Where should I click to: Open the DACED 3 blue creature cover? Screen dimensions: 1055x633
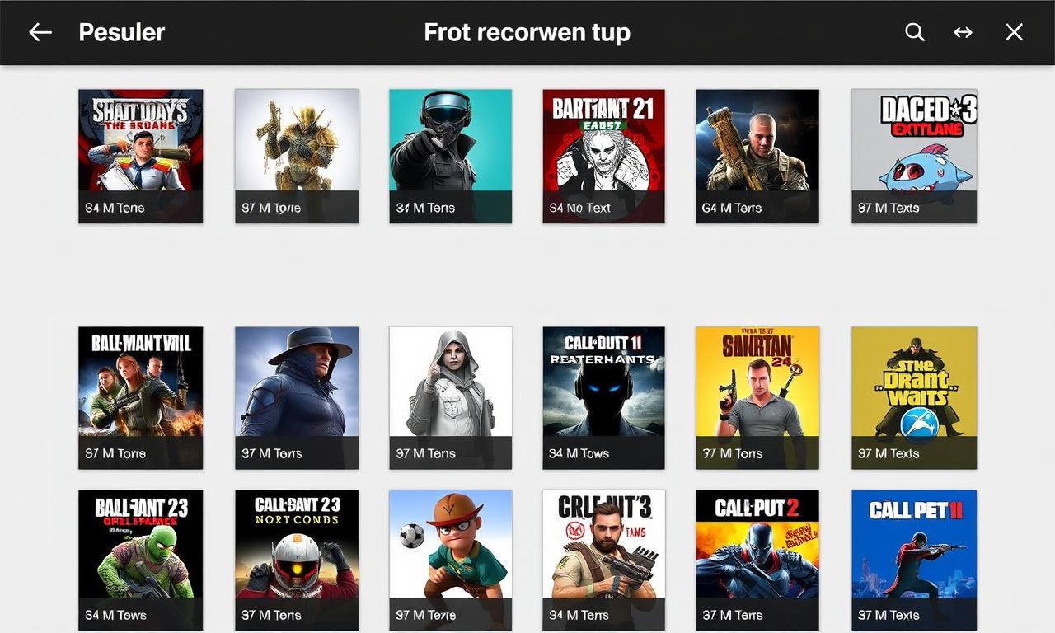pos(914,156)
